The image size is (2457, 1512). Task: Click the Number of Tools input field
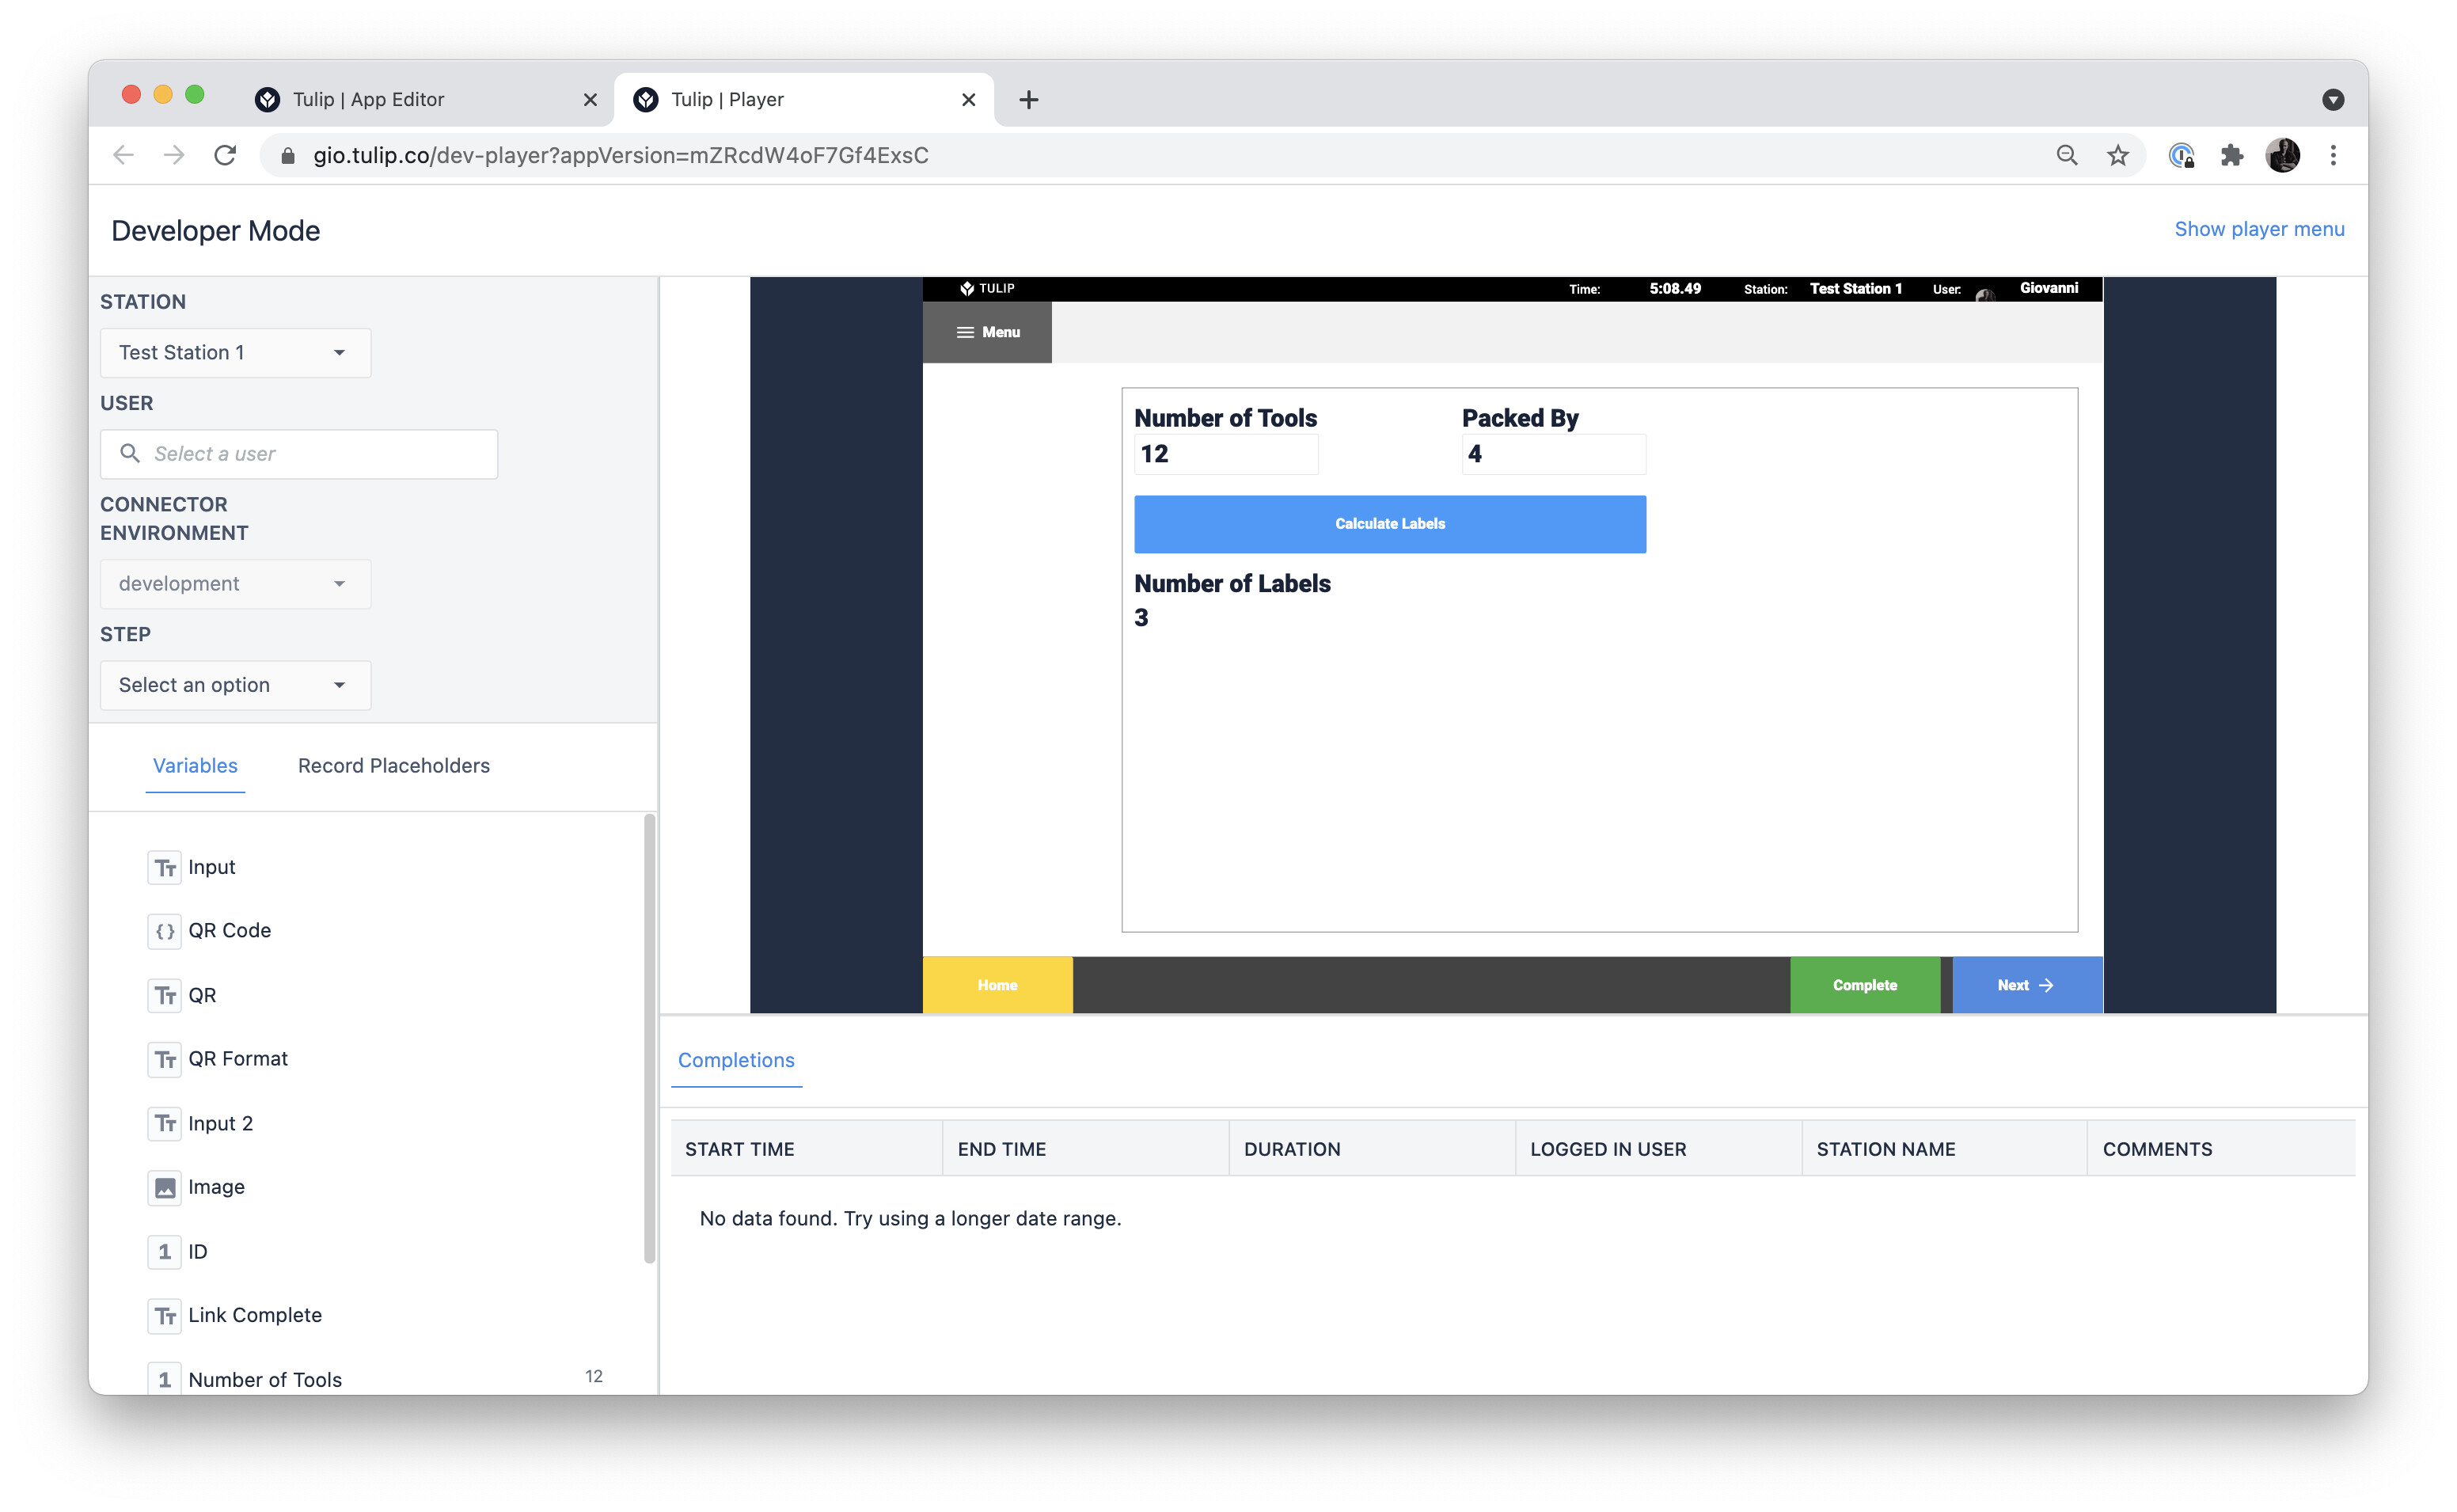coord(1225,454)
